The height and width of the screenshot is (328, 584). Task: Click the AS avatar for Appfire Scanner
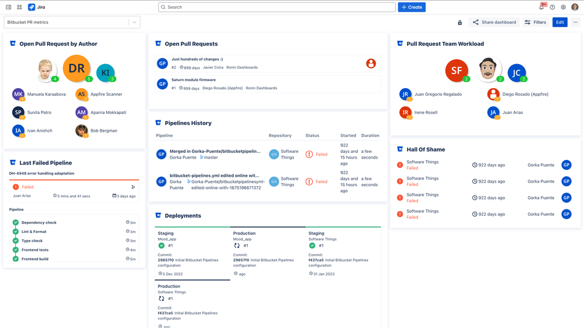[82, 94]
